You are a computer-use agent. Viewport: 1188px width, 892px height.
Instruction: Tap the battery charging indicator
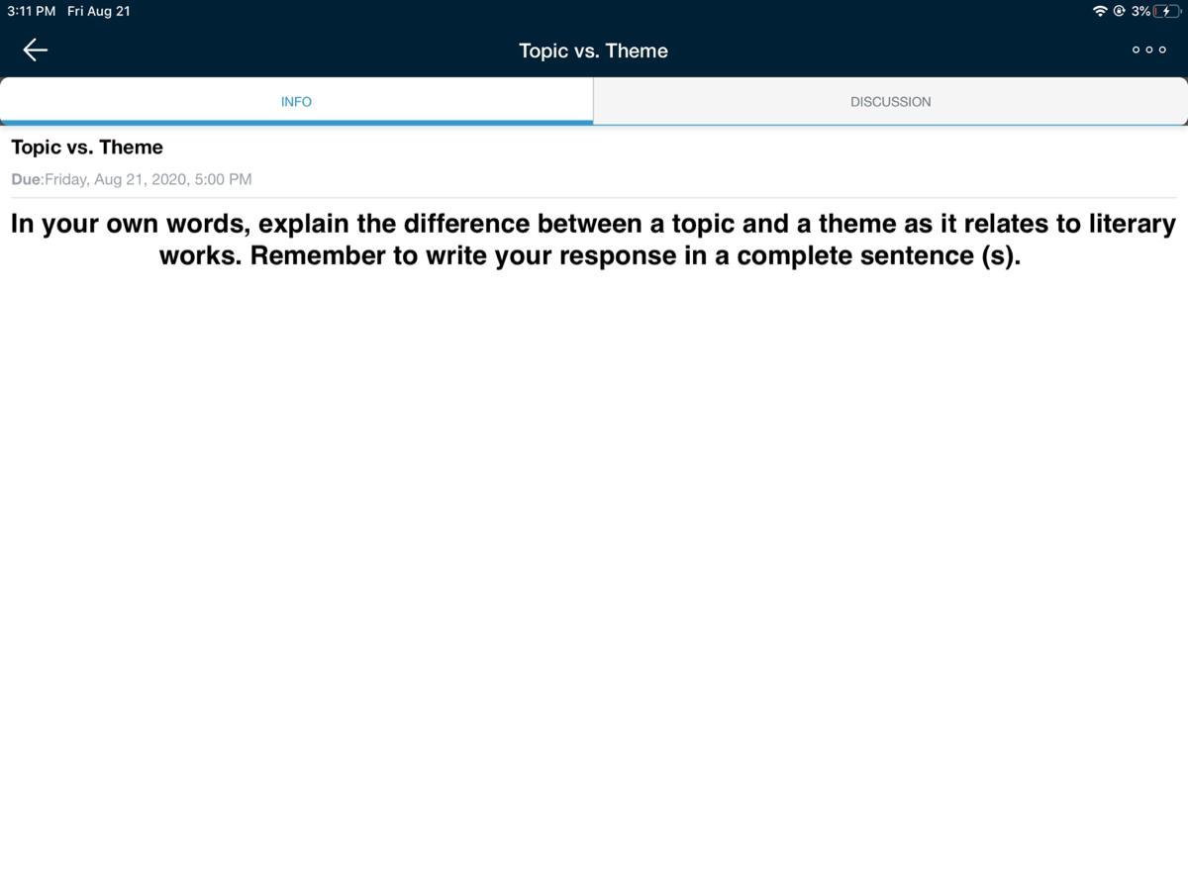[x=1167, y=11]
